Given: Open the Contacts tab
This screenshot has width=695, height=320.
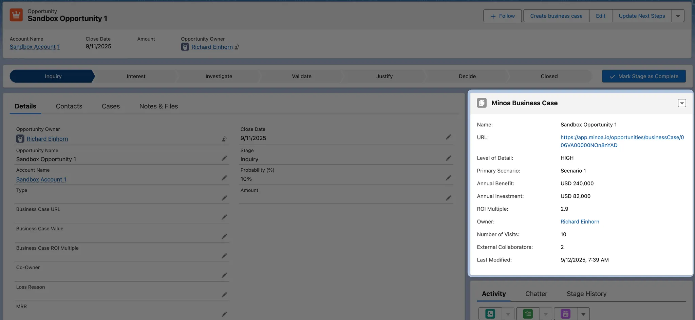Looking at the screenshot, I should tap(69, 106).
